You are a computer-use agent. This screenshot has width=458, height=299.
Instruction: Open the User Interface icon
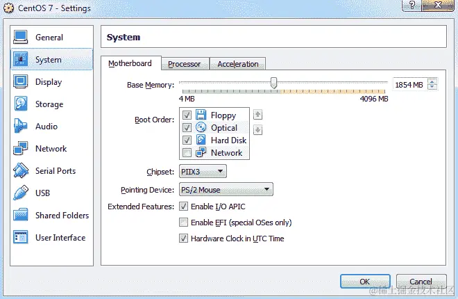[x=20, y=237]
